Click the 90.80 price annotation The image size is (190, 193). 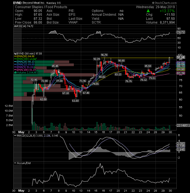[121, 61]
